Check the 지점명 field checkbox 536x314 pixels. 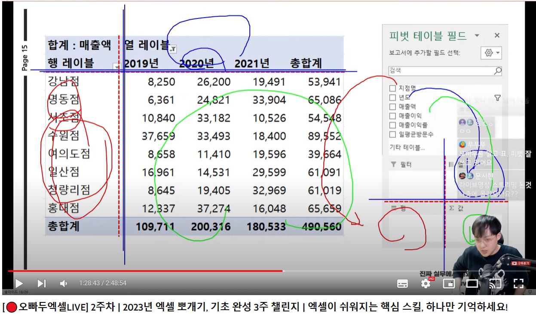392,88
